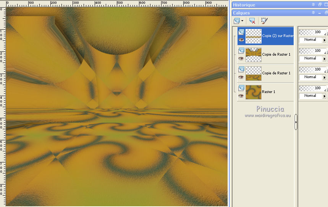Select the Raster 1 layer name
Image resolution: width=328 pixels, height=207 pixels.
coord(269,92)
